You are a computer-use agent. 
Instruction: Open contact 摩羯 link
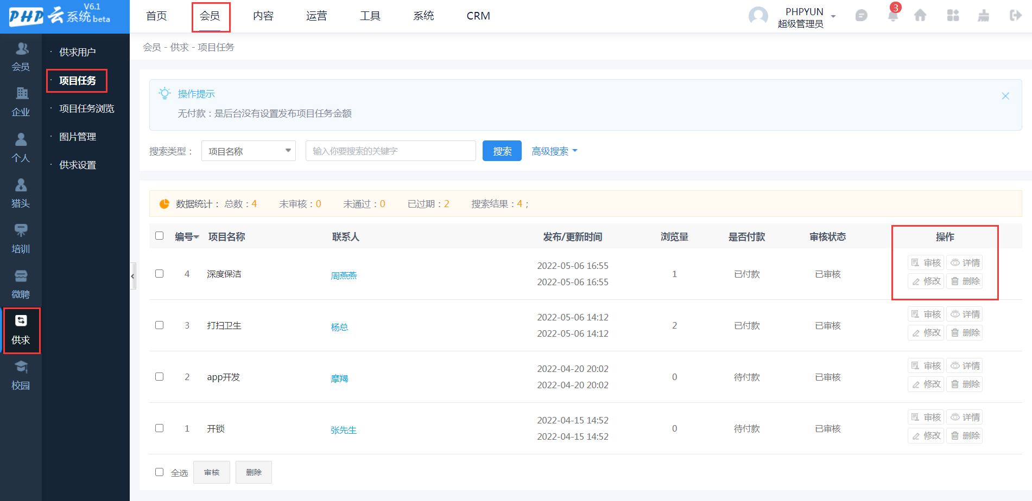(x=339, y=378)
